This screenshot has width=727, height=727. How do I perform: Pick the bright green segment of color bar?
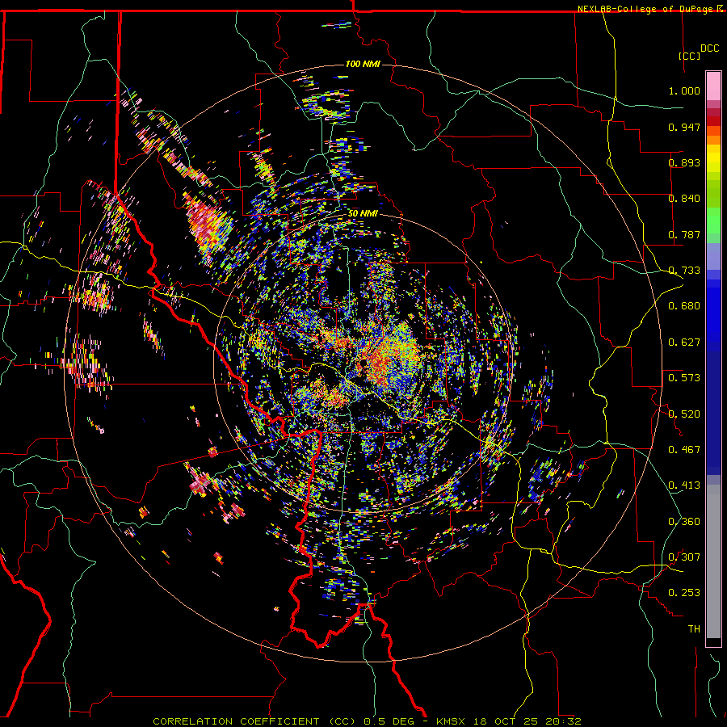pos(713,221)
